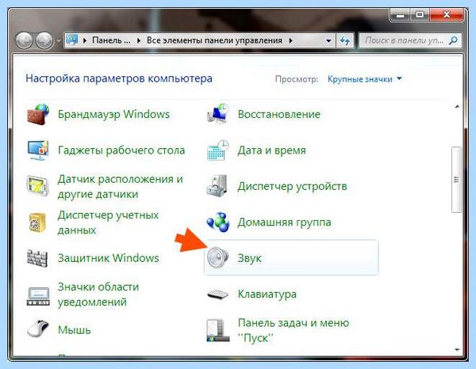Screen dimensions: 476x369
Task: Open the Windows Defender wall icon
Action: (x=37, y=258)
